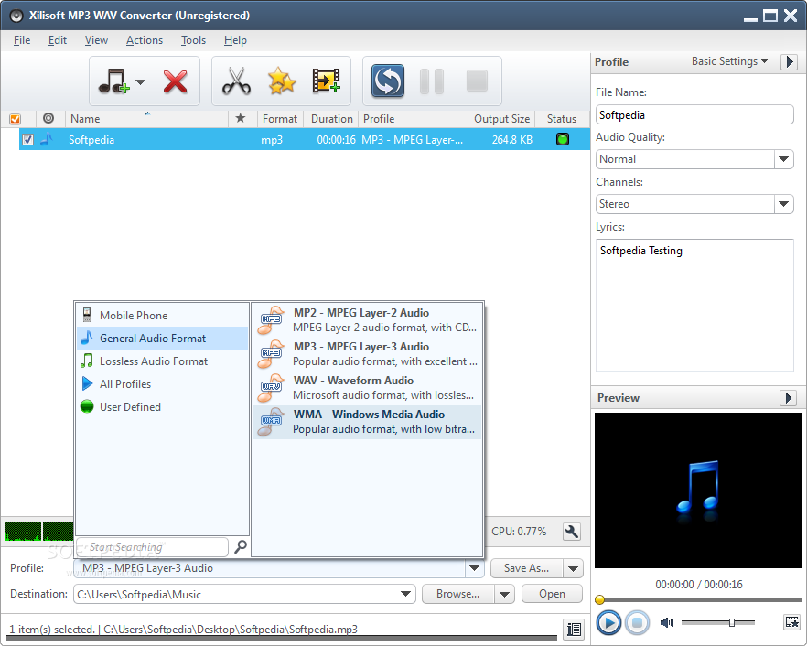Open Basic Settings dropdown in Profile panel
The height and width of the screenshot is (646, 807).
[x=730, y=61]
